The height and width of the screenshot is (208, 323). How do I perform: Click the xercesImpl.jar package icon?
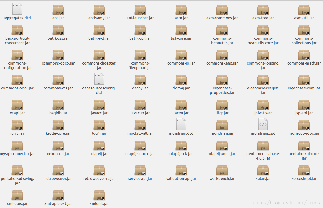pos(304,170)
